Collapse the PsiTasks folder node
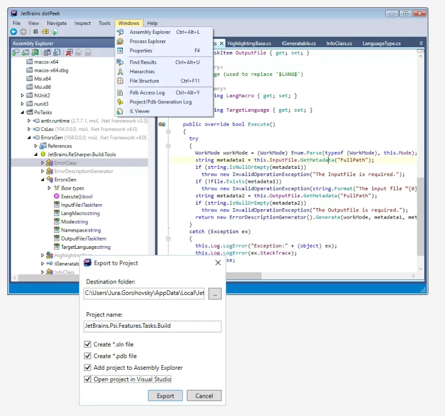The height and width of the screenshot is (416, 445). point(22,112)
